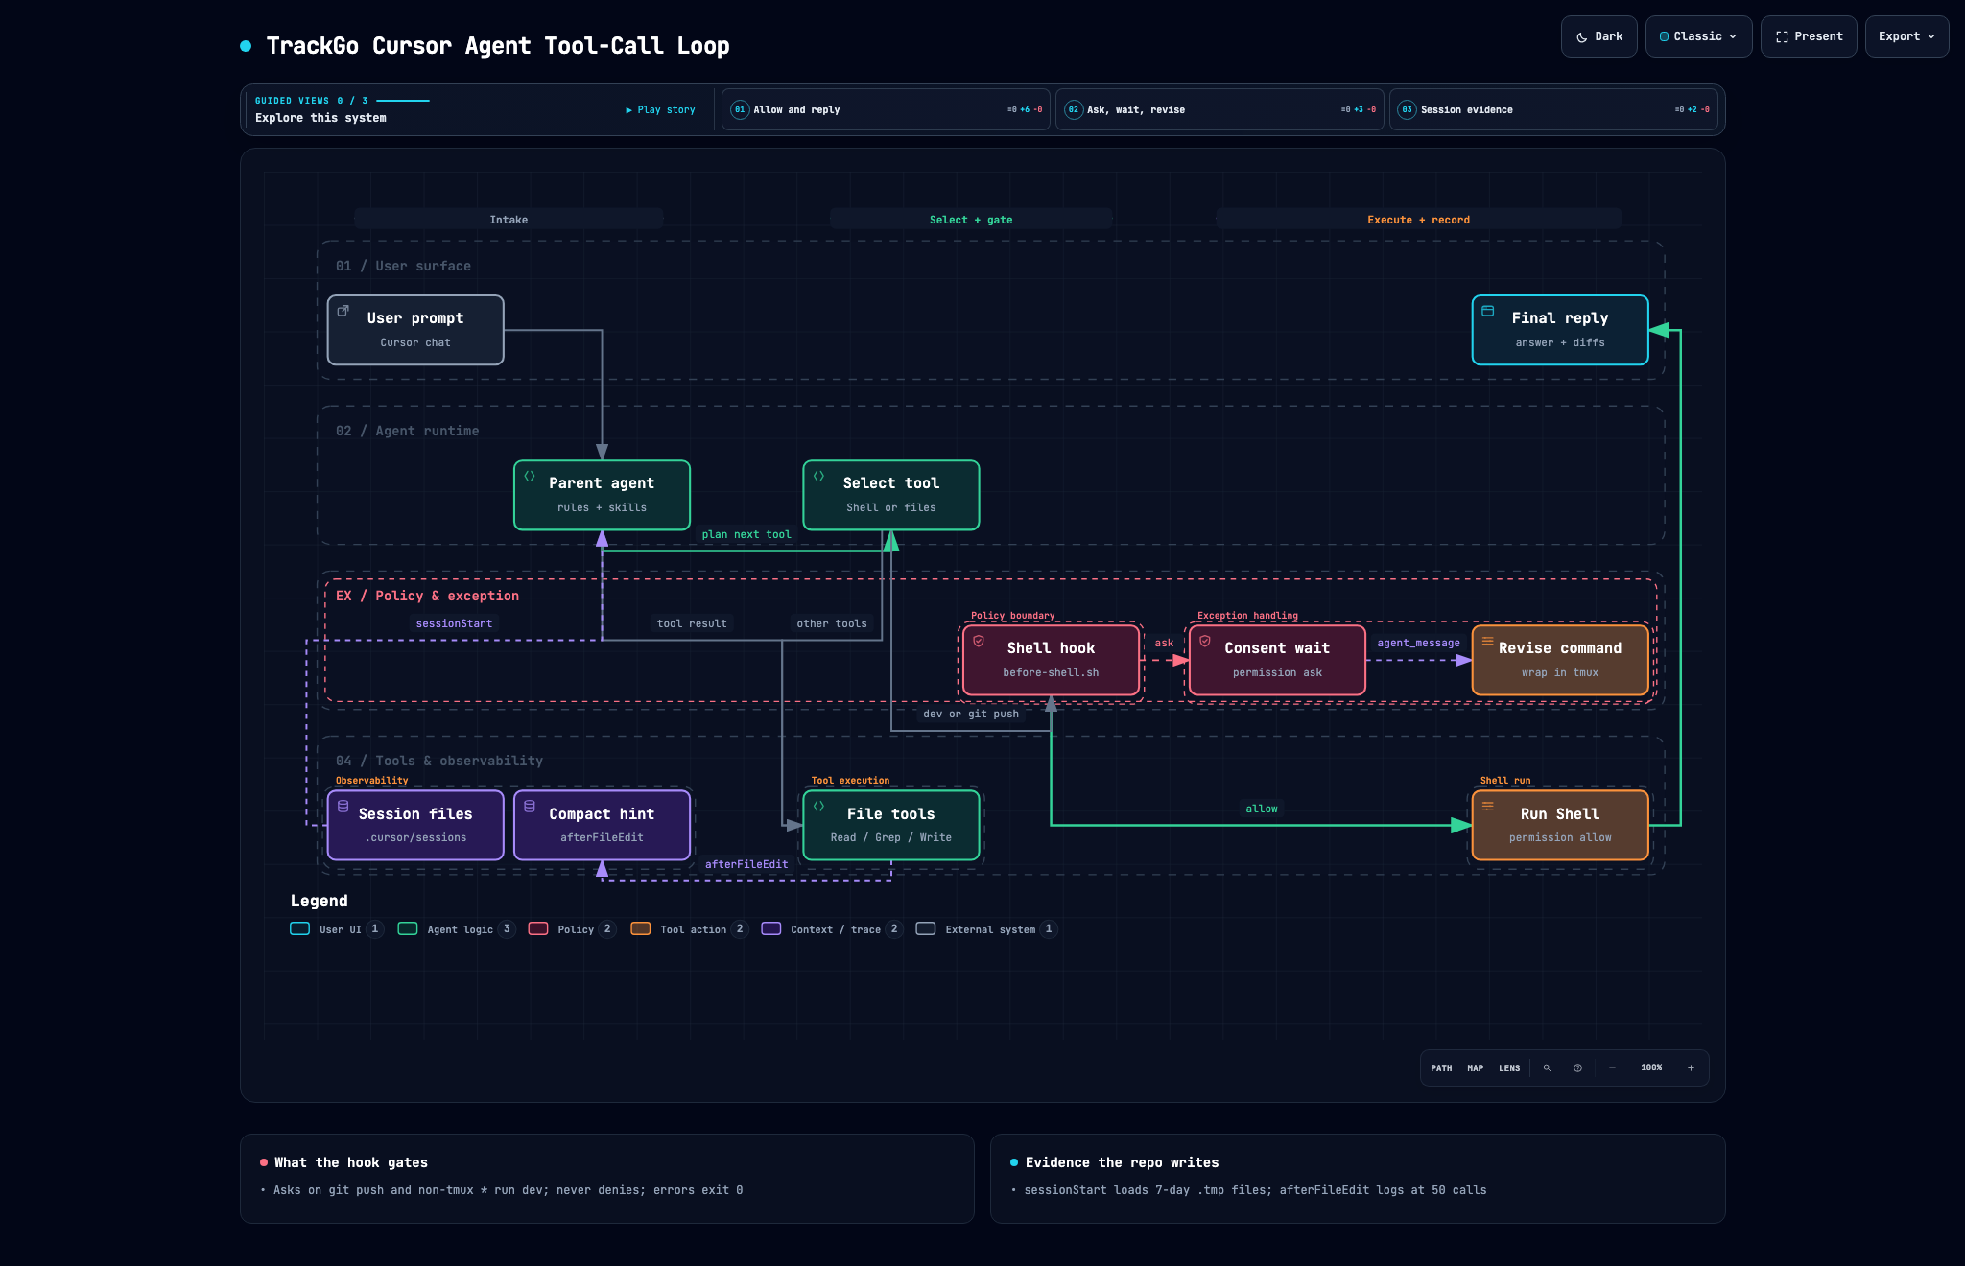1965x1266 pixels.
Task: Click the "dev or git push" edge label
Action: [971, 714]
